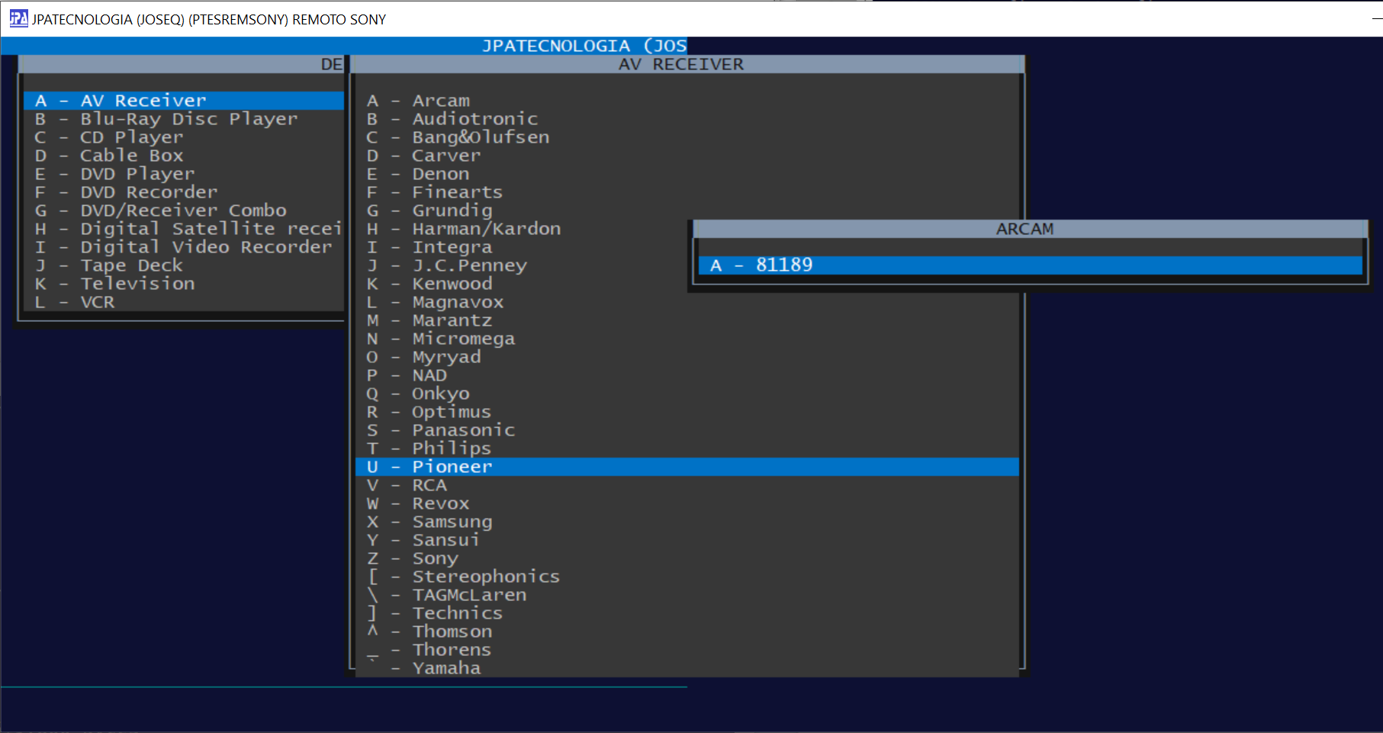
Task: Select Grundig brand
Action: pos(687,211)
